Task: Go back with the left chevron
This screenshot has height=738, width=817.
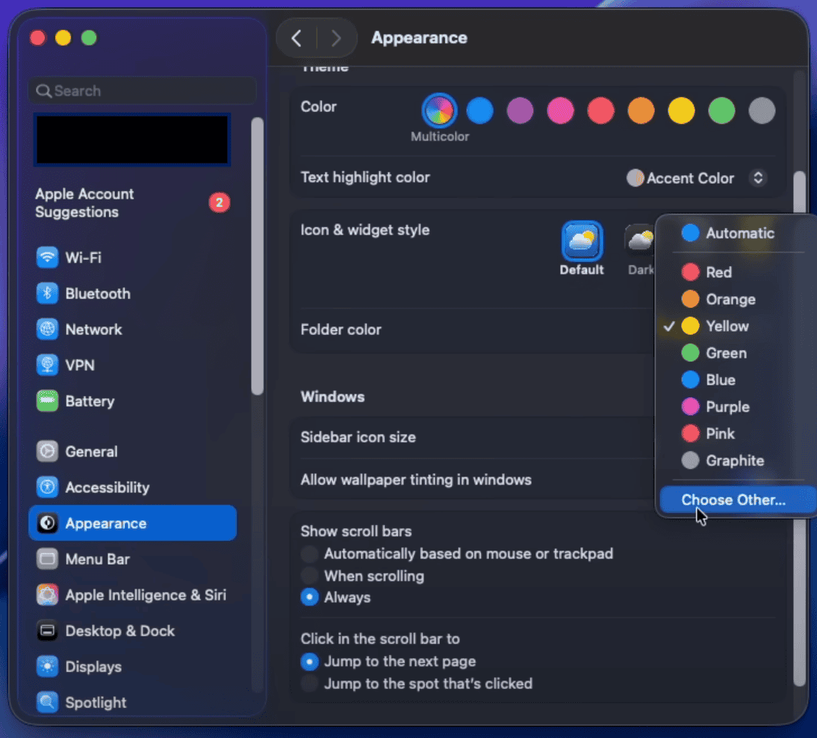Action: click(296, 38)
